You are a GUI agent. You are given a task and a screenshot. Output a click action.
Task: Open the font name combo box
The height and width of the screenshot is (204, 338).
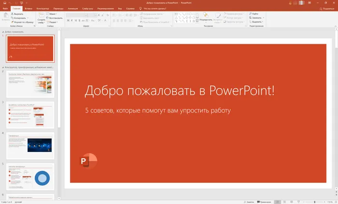click(77, 15)
